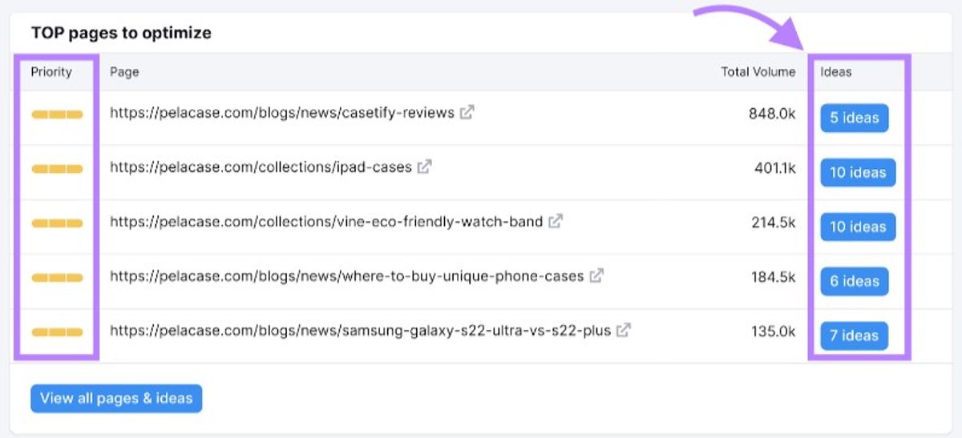
Task: Open external link icon for ipad-cases page
Action: click(x=424, y=167)
